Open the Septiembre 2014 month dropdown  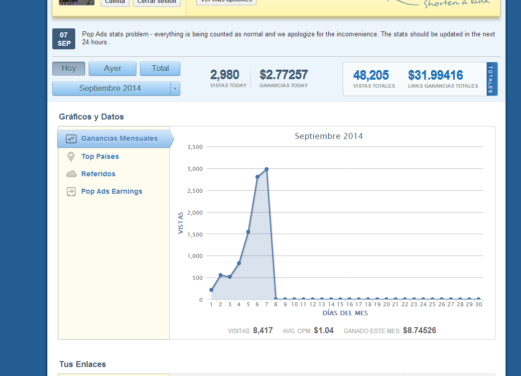(116, 89)
